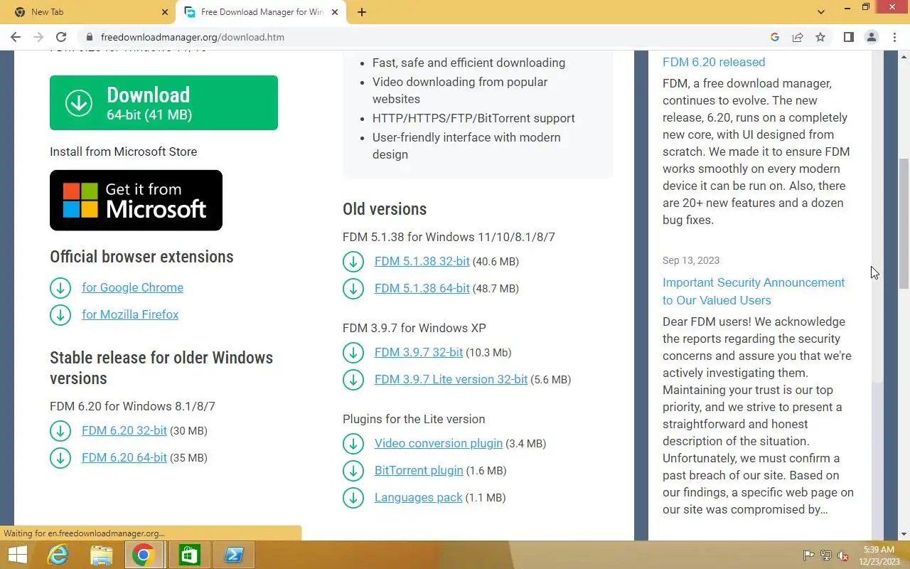
Task: Click download icon beside FDM 6.20 32-bit
Action: point(60,431)
